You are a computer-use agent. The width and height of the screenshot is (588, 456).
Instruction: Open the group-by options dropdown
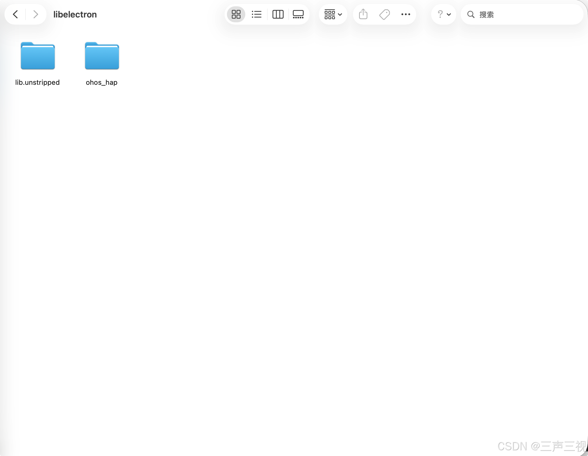click(330, 14)
